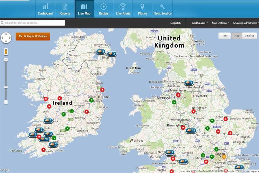Select the Live Map tab

84,9
